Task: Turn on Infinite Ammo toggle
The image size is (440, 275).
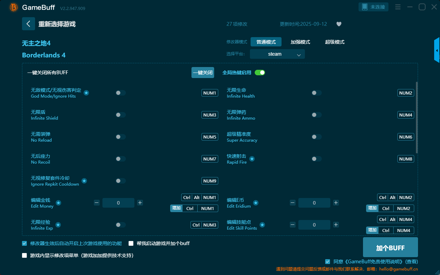Action: tap(317, 115)
